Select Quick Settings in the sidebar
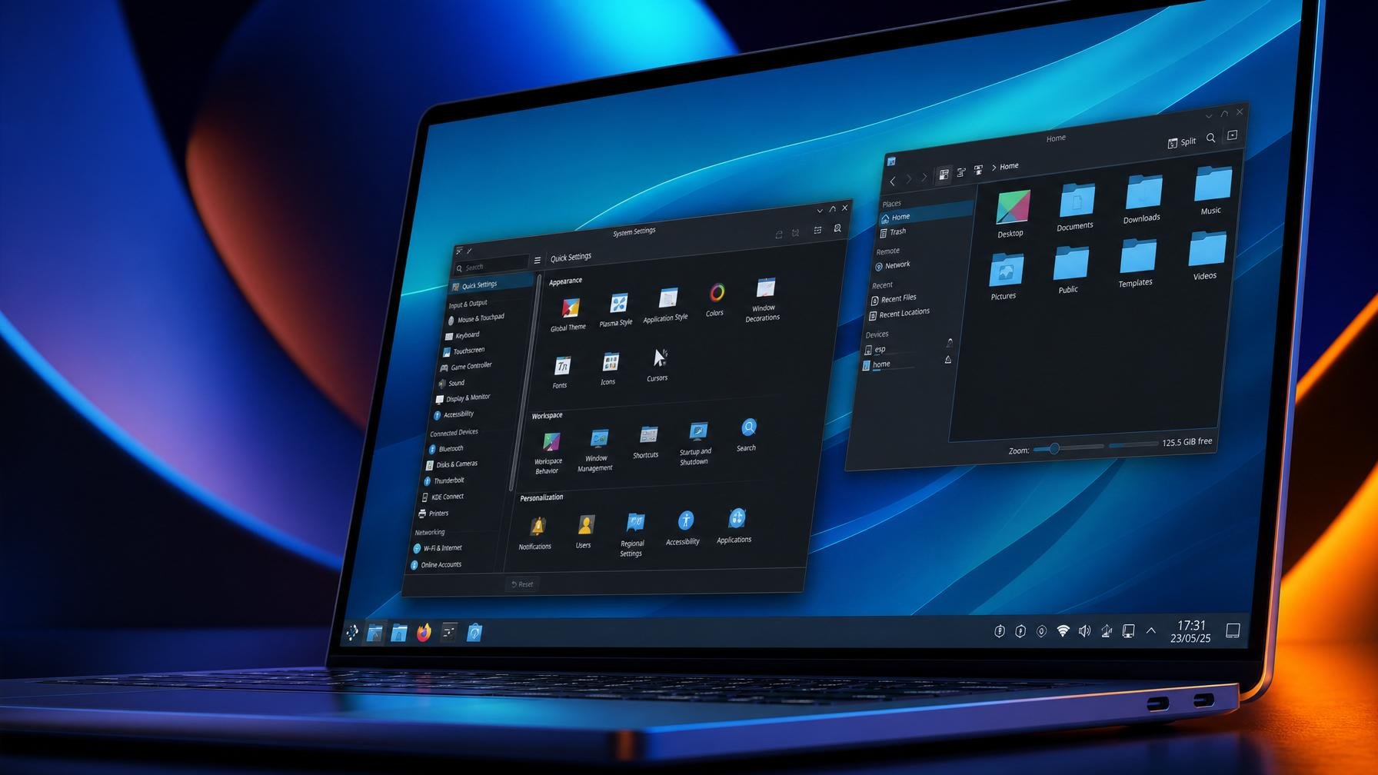This screenshot has height=775, width=1378. pos(492,284)
